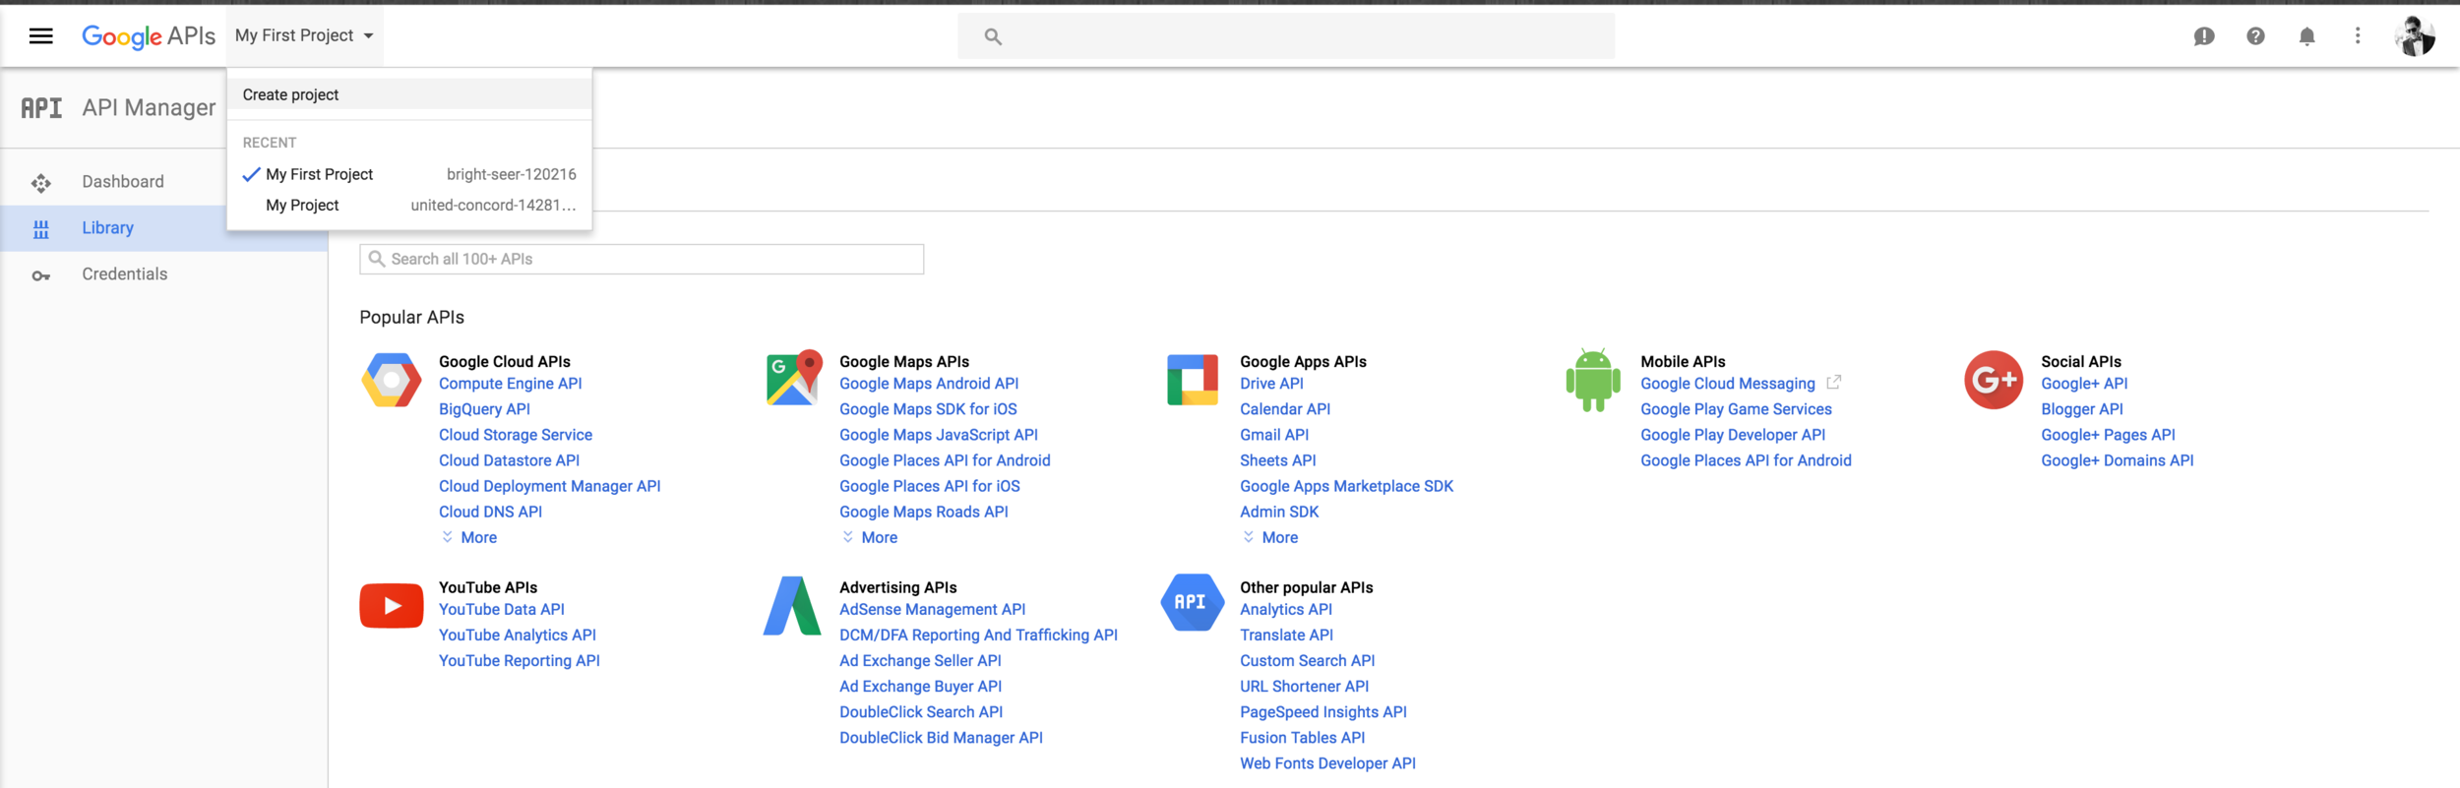Click the Library sidebar icon

(x=40, y=229)
